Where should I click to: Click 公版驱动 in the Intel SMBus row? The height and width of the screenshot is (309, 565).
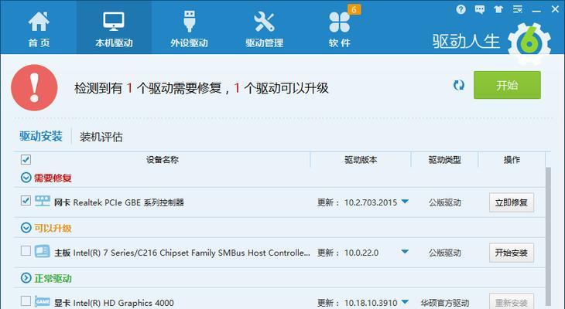[445, 253]
